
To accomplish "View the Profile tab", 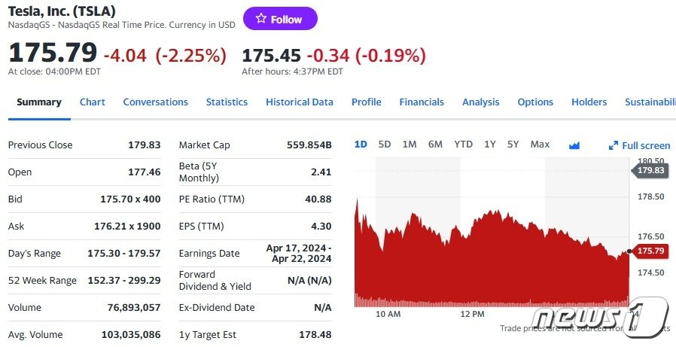I will point(366,102).
